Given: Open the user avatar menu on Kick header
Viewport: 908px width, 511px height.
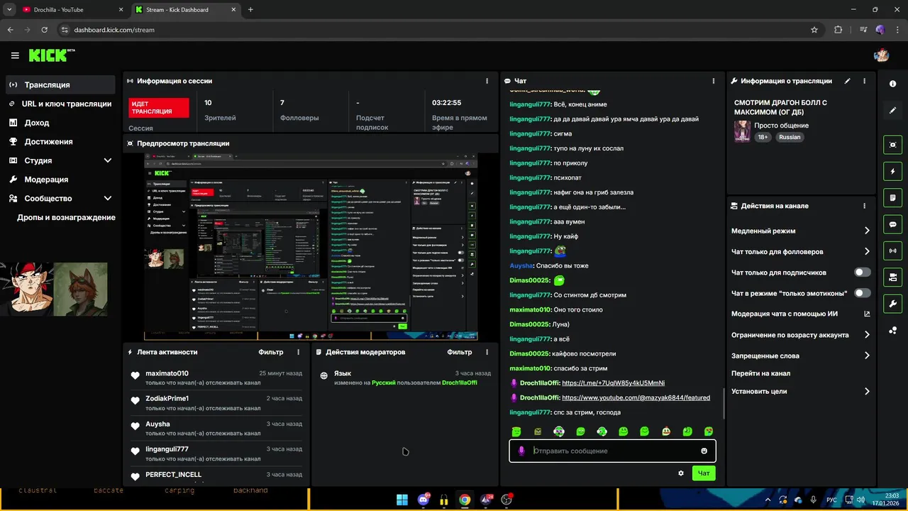Looking at the screenshot, I should pyautogui.click(x=881, y=55).
